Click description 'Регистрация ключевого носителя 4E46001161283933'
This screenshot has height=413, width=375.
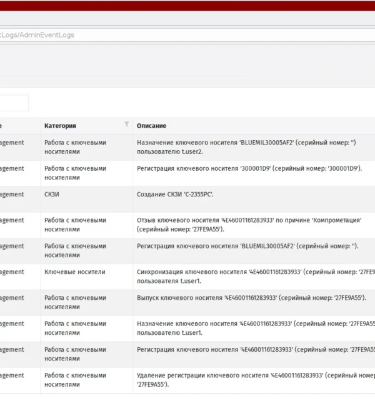click(x=256, y=350)
